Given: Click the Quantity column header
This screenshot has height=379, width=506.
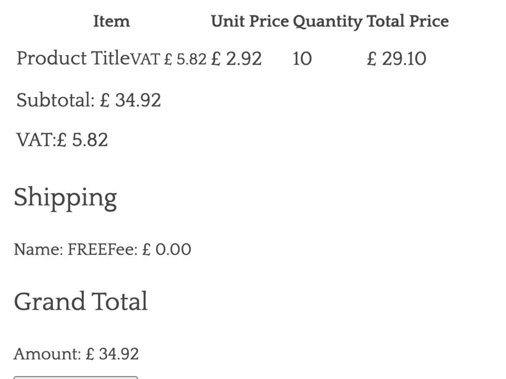Looking at the screenshot, I should click(327, 22).
